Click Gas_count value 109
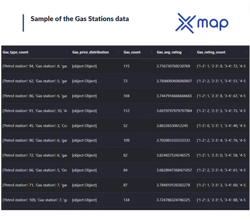The height and width of the screenshot is (224, 250). point(127,140)
